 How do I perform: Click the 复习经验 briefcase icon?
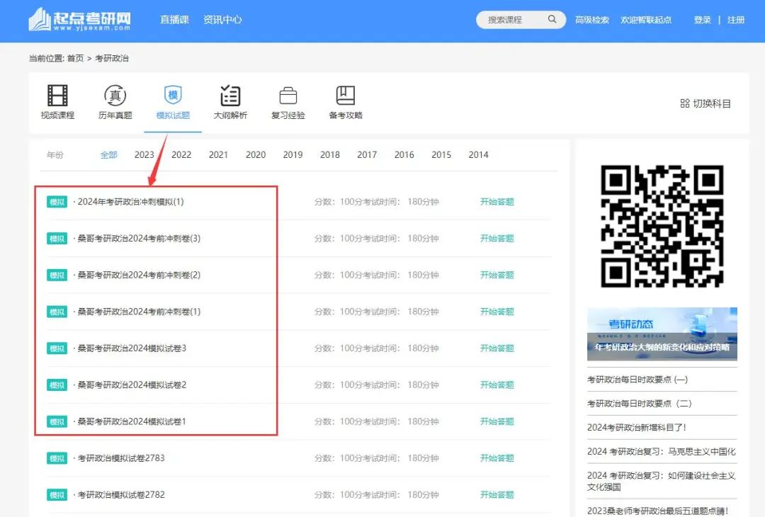click(288, 96)
